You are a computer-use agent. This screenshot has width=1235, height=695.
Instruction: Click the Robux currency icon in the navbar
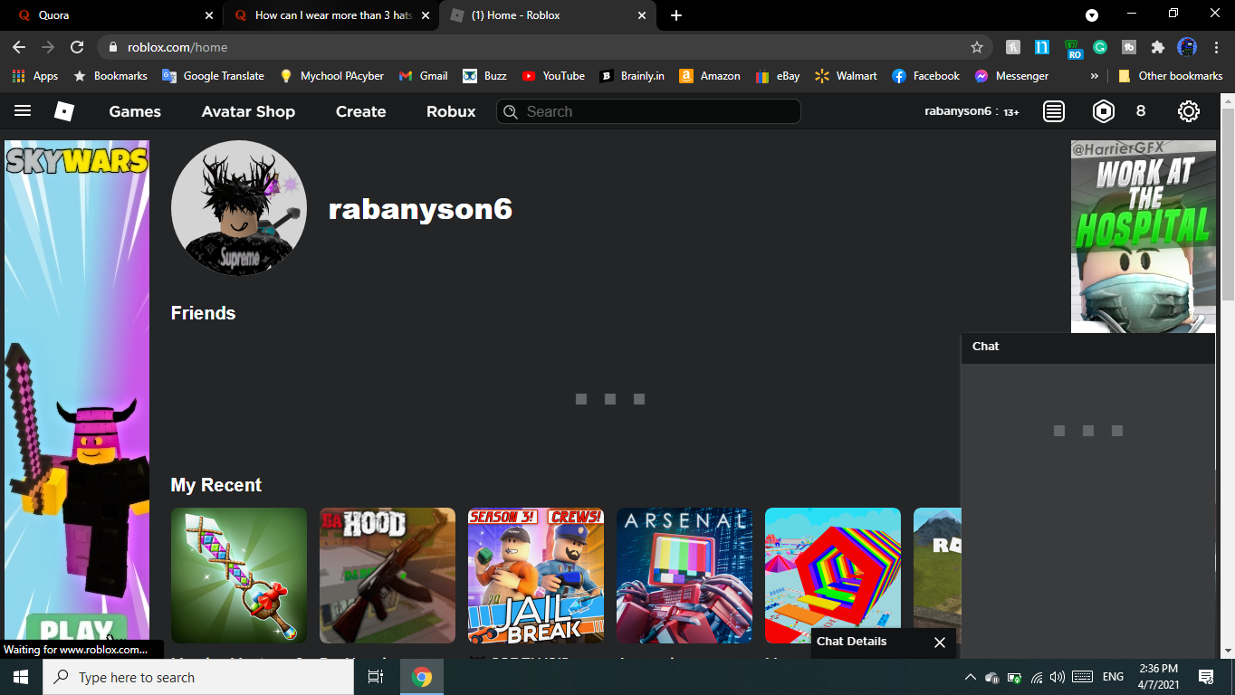click(x=1103, y=110)
